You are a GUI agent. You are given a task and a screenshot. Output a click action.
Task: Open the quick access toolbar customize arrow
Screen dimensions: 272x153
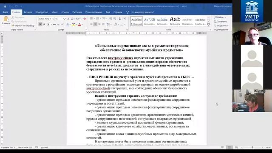(21, 6)
